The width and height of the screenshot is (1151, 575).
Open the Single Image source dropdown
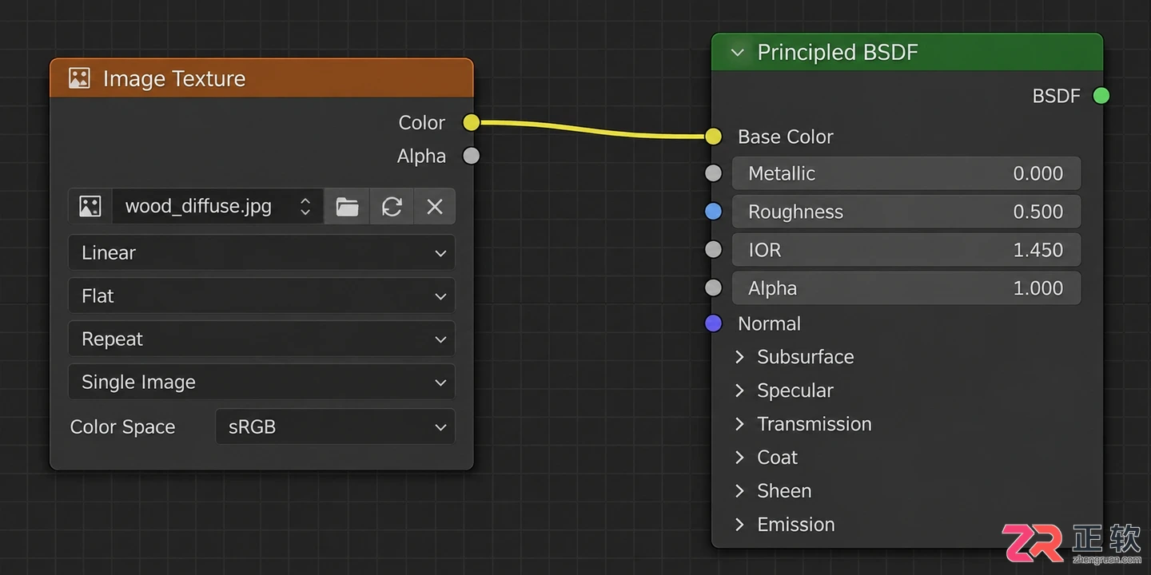262,382
